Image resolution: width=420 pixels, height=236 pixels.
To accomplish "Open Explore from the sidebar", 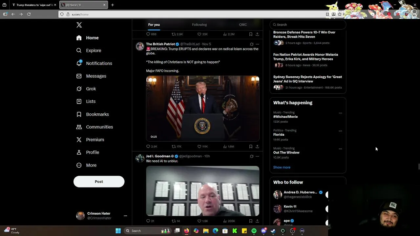I will (89, 50).
